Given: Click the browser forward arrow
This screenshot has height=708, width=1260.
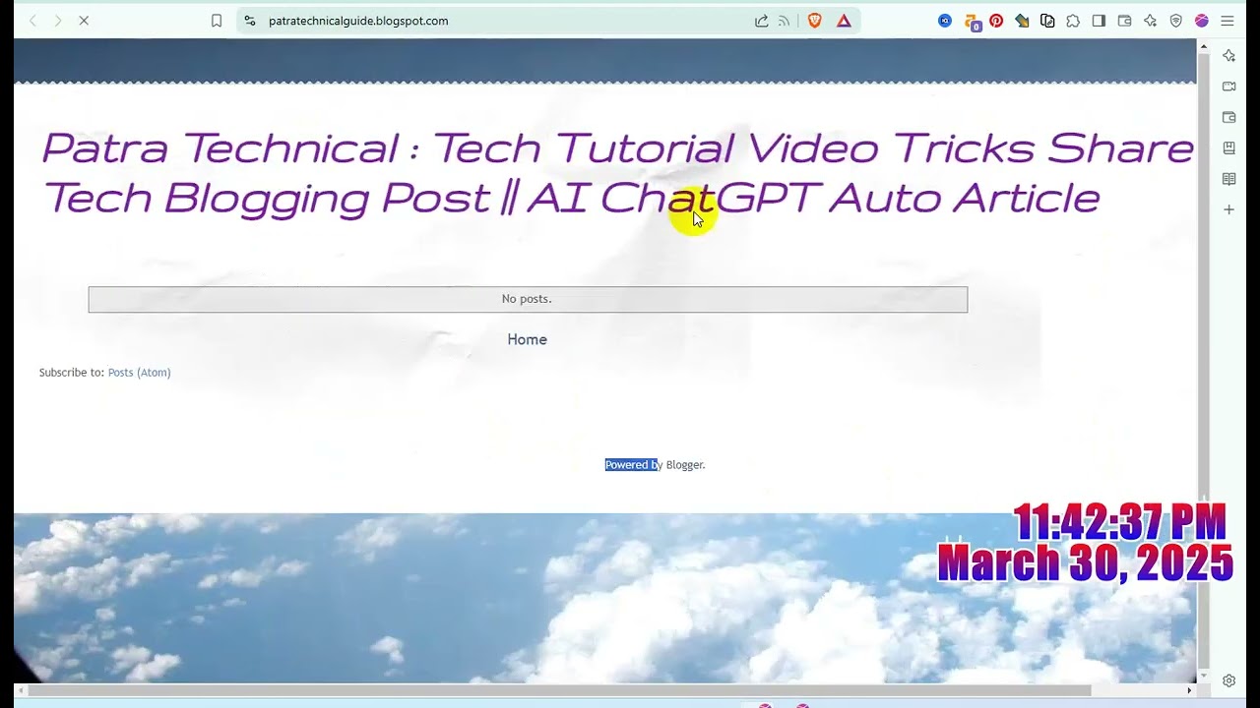Looking at the screenshot, I should [58, 21].
